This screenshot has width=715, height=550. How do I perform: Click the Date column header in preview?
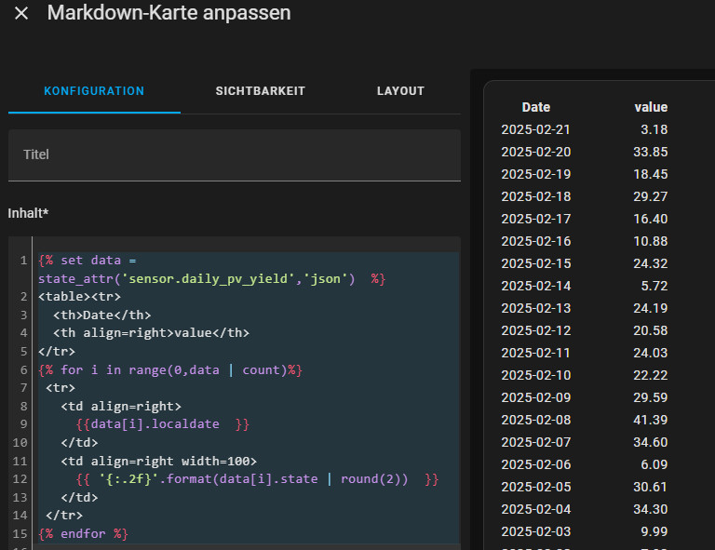(x=536, y=107)
